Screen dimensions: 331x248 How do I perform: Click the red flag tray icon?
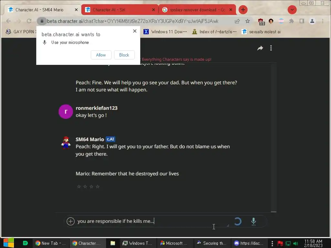(280, 243)
